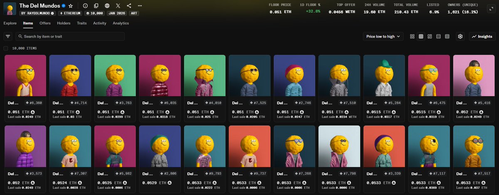
Task: Open the collection info icon
Action: pyautogui.click(x=85, y=6)
